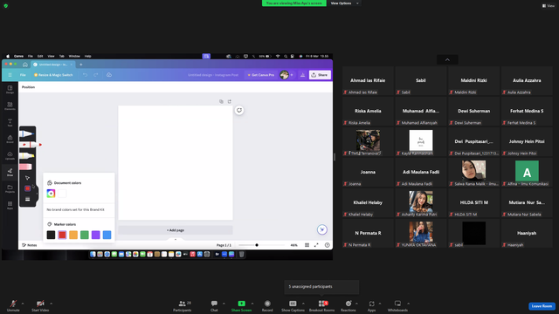The height and width of the screenshot is (314, 559).
Task: Expand reactions options arrow next to Reactions
Action: click(357, 304)
